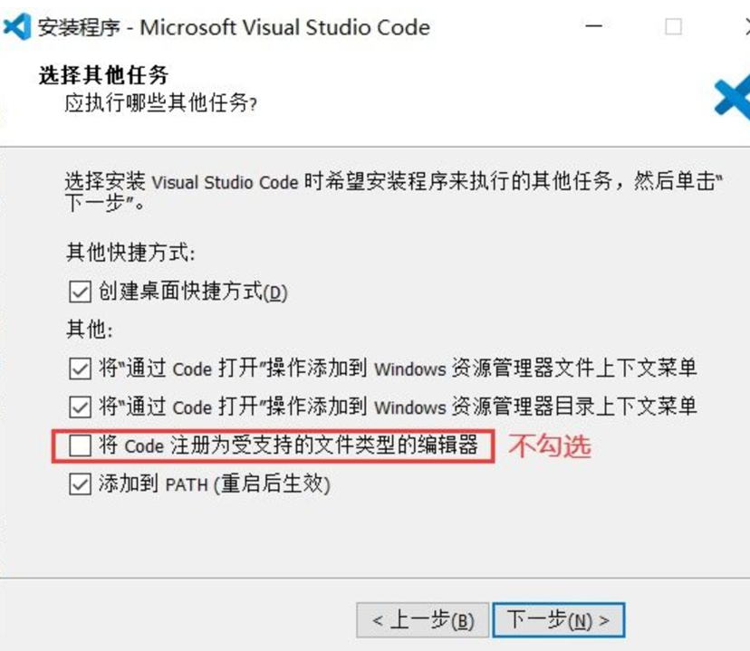Enable 将 Code 注册为受支持的文件类型的编辑器 checkbox
Viewport: 750px width, 651px height.
click(80, 445)
